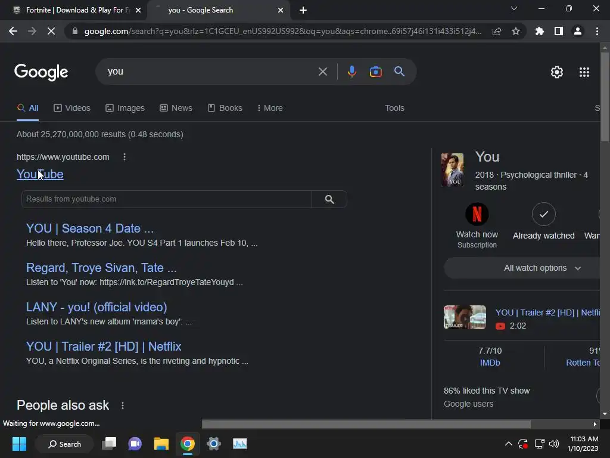Open IMDb rating link
610x458 pixels.
[490, 363]
